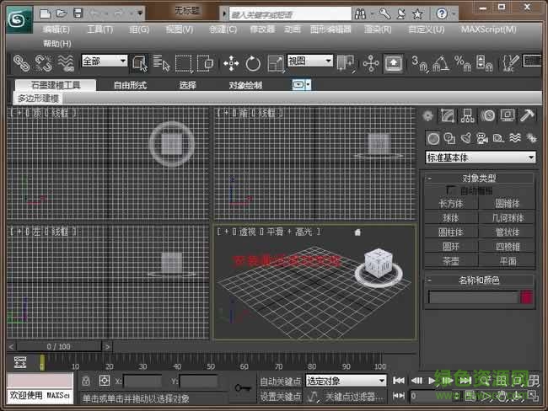Select the Cameras category icon
Screen dimensions: 548x411
click(x=481, y=138)
